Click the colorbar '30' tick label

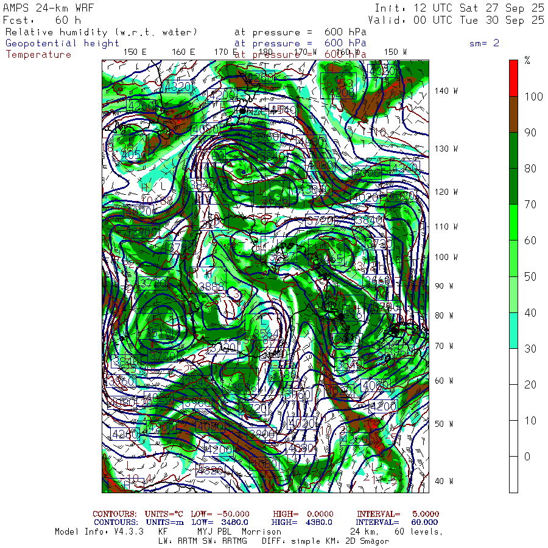click(530, 349)
